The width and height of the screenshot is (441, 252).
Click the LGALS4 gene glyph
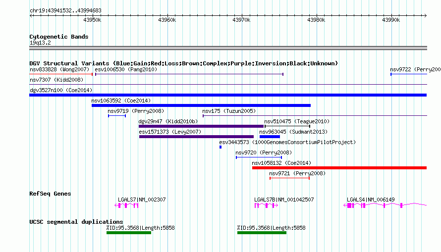click(x=386, y=205)
